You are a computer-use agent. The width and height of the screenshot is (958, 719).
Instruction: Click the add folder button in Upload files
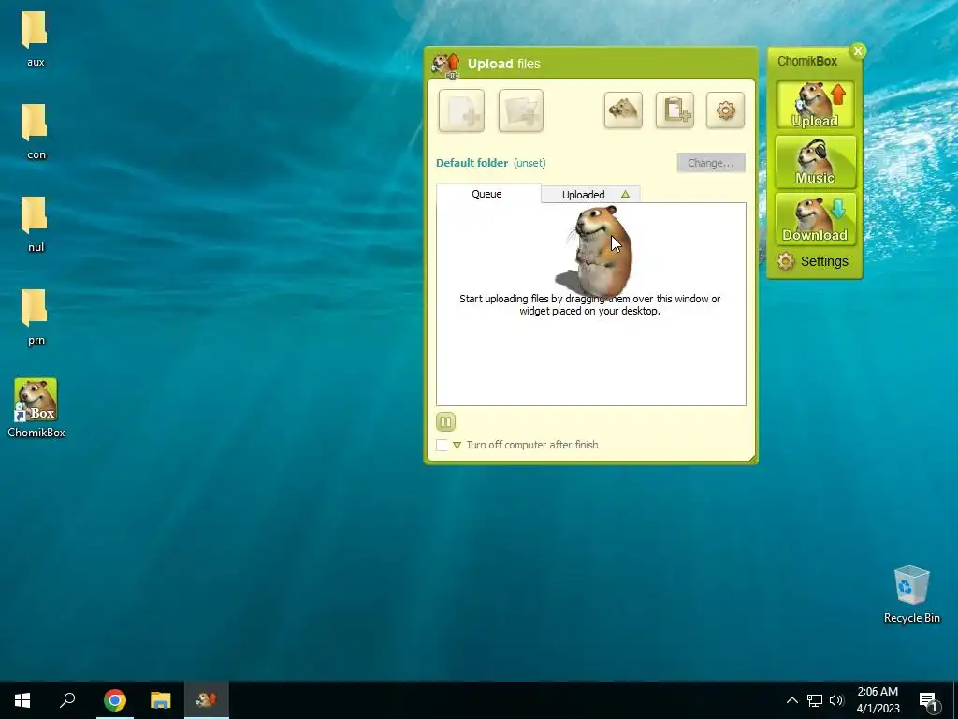[x=520, y=110]
